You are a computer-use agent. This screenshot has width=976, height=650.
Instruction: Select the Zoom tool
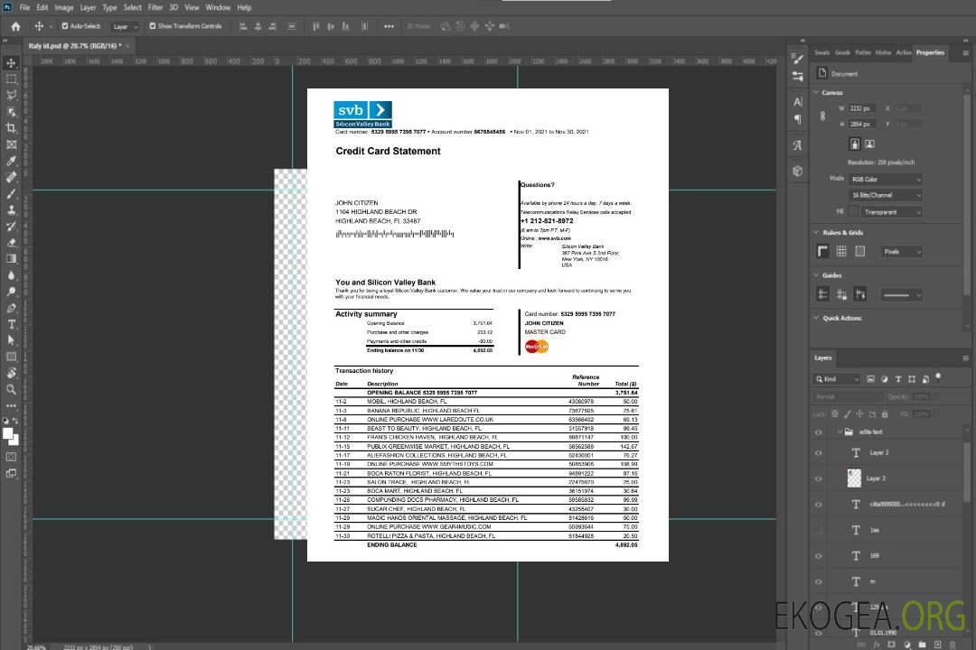11,389
